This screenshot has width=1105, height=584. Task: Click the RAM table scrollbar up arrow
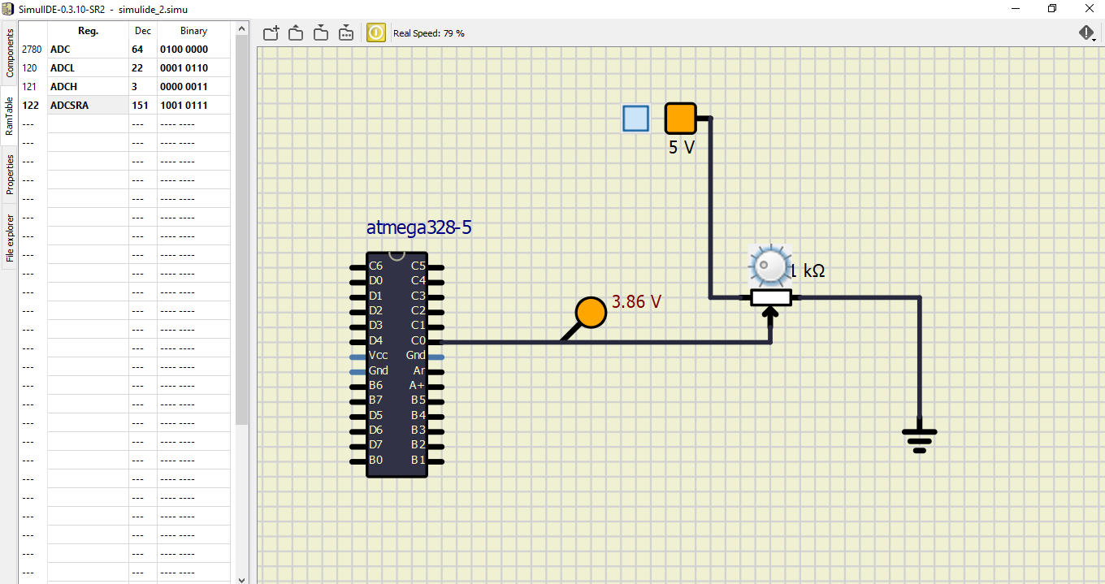[x=241, y=28]
